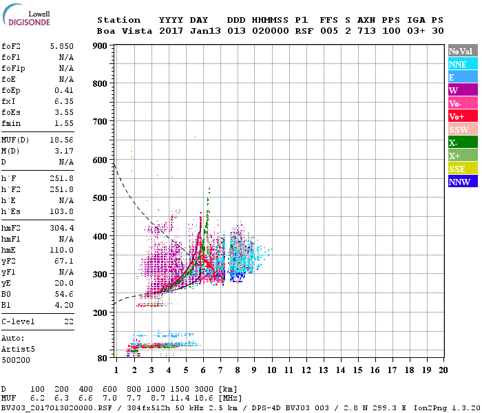Click the MUF 6.2 value for 100 km
Screen dimensions: 482x413
pos(37,398)
